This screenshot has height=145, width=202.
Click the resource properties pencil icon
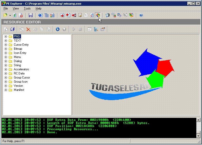tap(103, 30)
